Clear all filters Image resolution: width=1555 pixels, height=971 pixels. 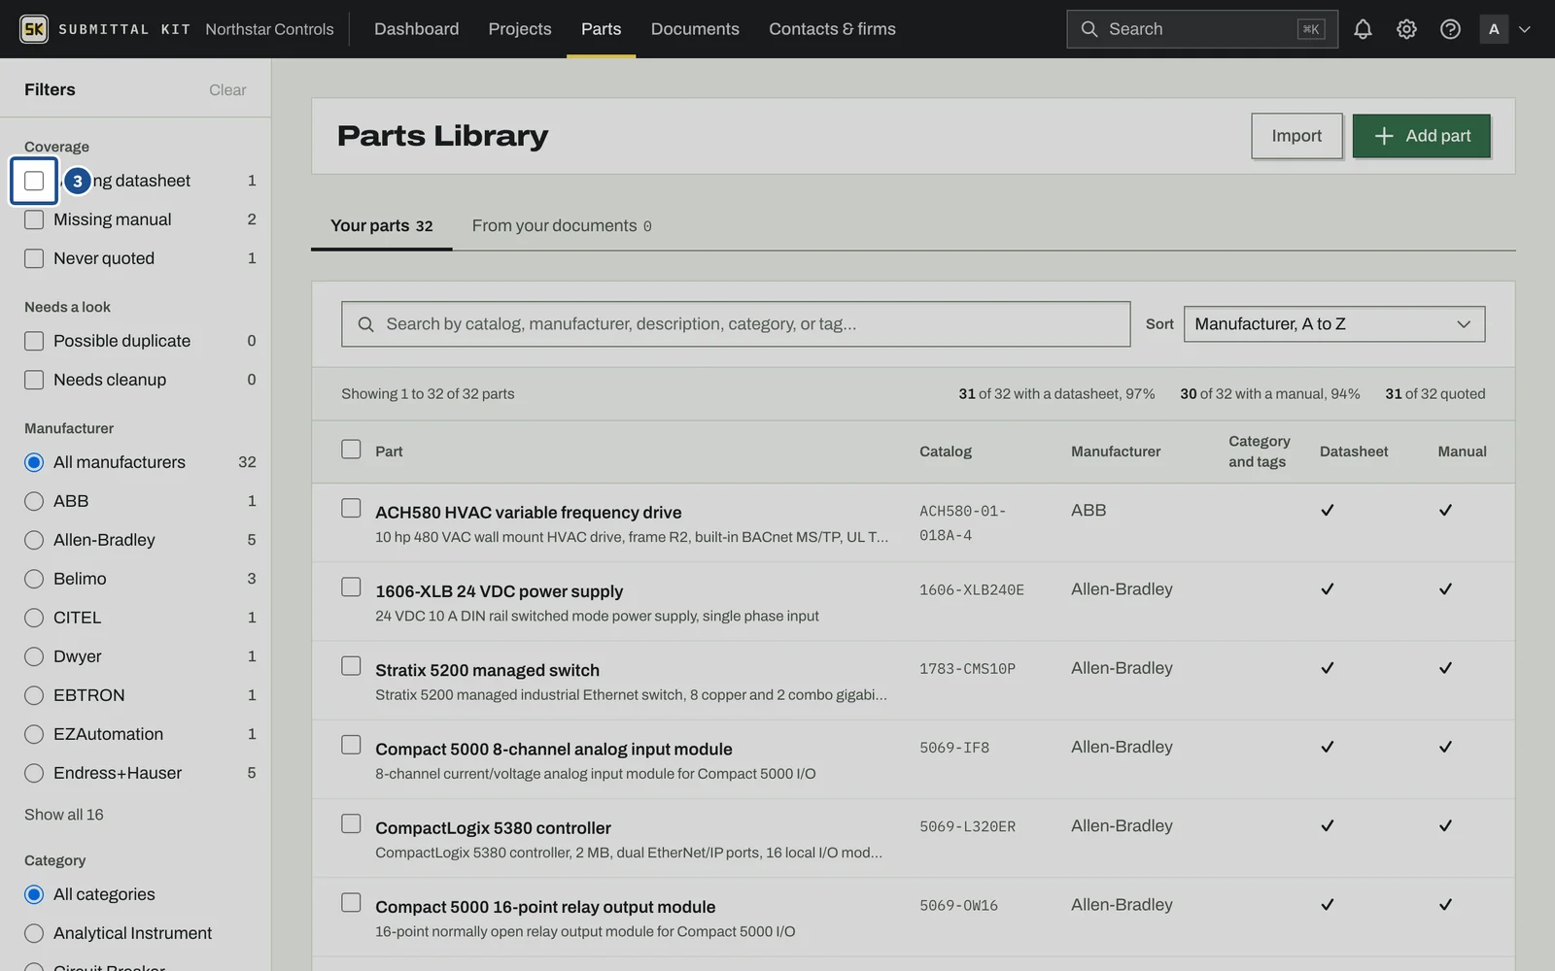tap(227, 89)
